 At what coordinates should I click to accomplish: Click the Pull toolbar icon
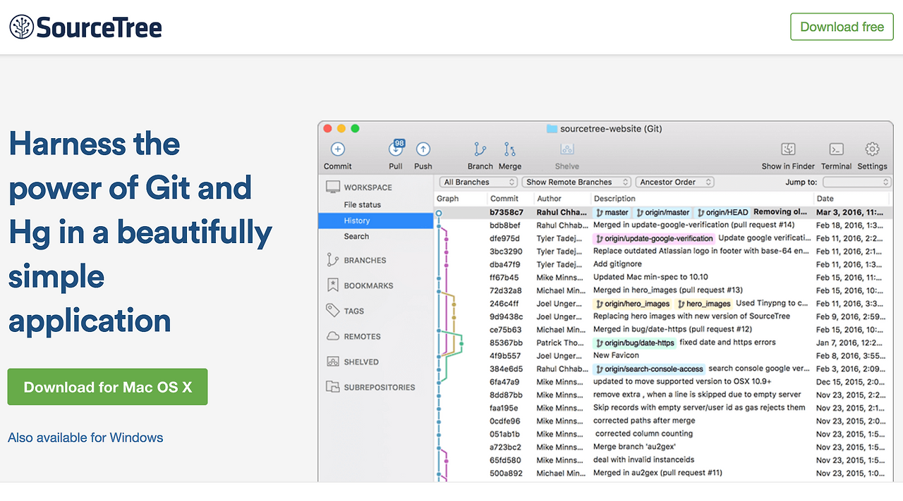point(396,149)
